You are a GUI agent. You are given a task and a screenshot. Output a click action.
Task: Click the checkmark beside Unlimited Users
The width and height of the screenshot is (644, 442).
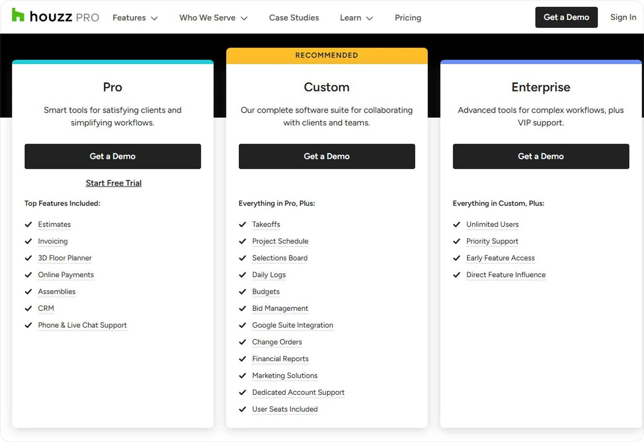456,225
